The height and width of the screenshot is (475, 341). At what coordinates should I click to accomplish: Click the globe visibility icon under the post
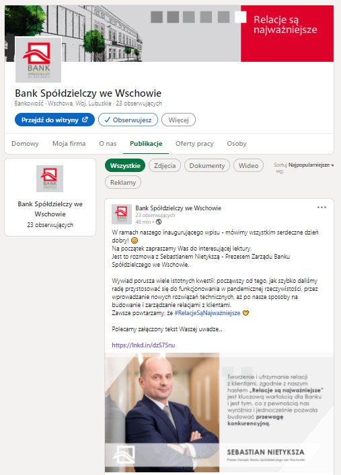pos(159,222)
